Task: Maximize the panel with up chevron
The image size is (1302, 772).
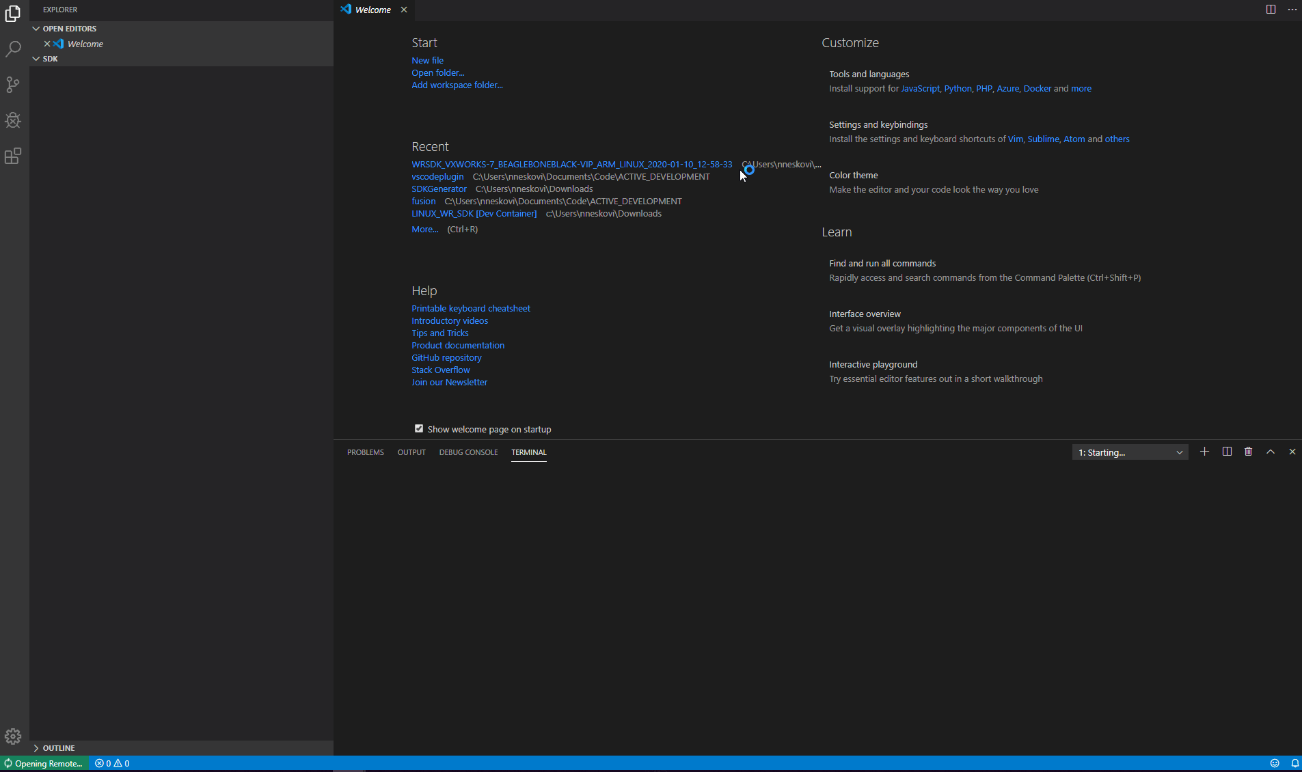Action: (x=1271, y=452)
